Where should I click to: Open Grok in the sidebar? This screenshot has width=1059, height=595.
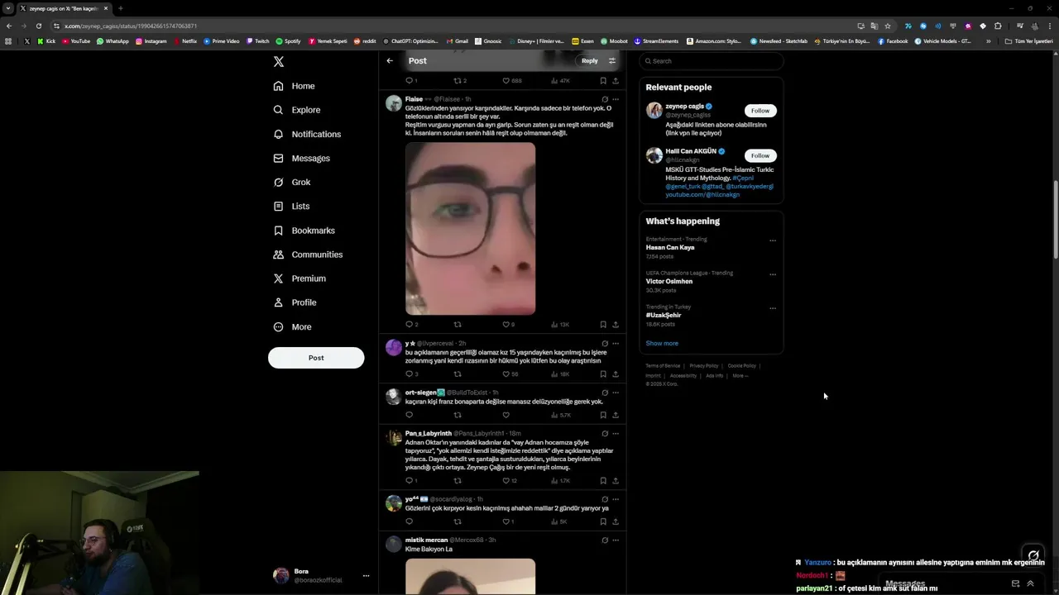[292, 182]
